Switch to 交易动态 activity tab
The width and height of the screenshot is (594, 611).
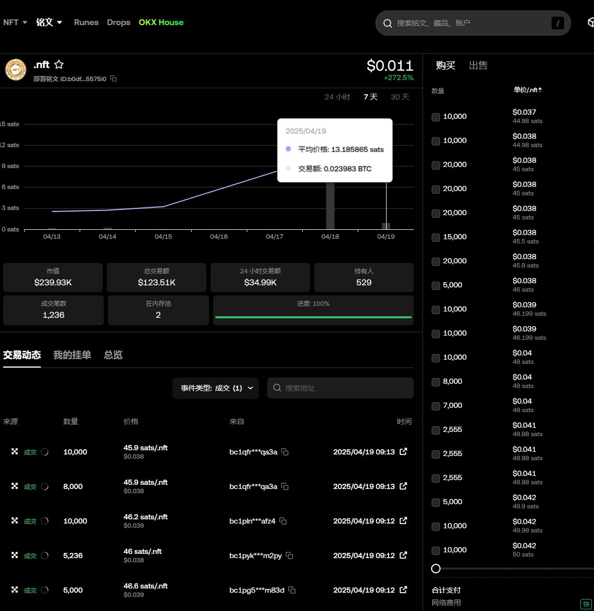22,355
